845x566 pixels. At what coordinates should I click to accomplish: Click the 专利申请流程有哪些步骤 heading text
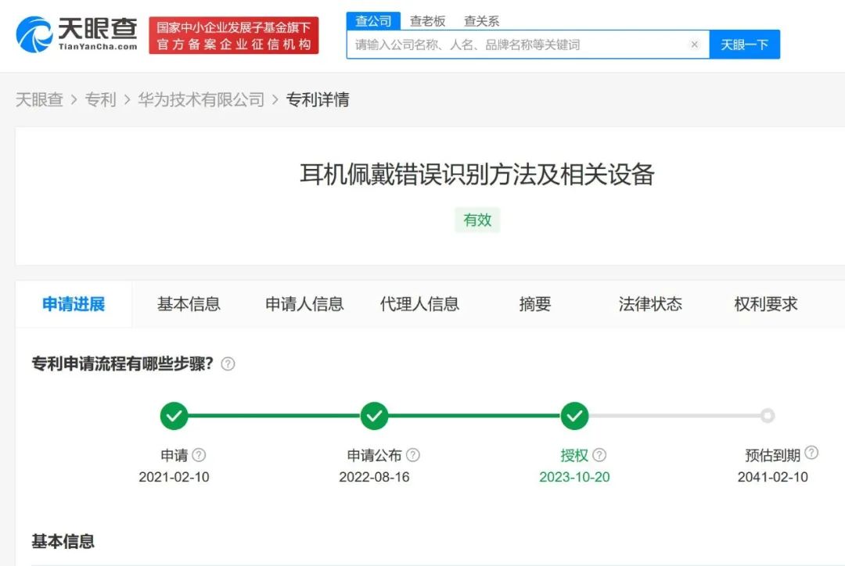(x=122, y=364)
